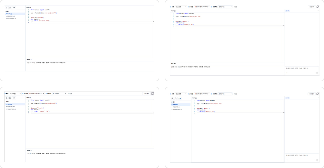Click expand-window icon in bottom-left panel toolbar
This screenshot has width=324, height=168.
153,94
